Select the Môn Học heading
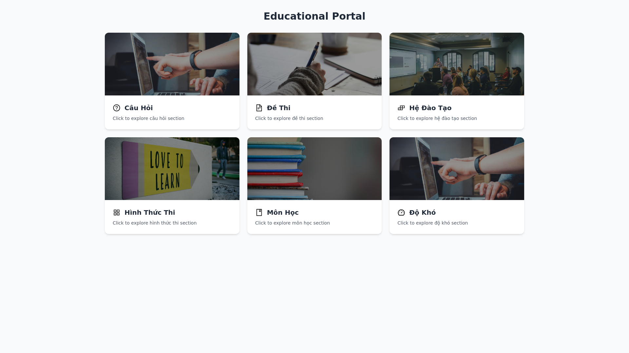Image resolution: width=629 pixels, height=353 pixels. point(283,212)
